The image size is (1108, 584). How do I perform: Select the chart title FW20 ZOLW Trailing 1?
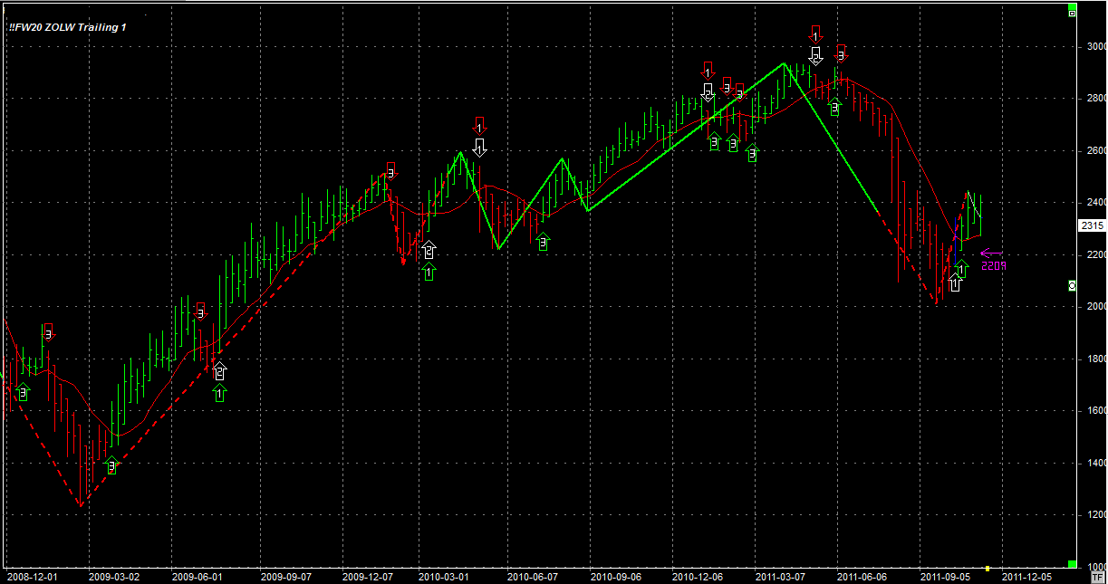(68, 27)
